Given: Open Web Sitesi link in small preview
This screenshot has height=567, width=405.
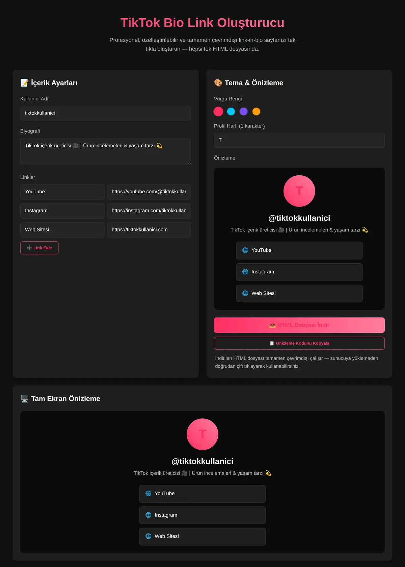Looking at the screenshot, I should click(x=299, y=293).
